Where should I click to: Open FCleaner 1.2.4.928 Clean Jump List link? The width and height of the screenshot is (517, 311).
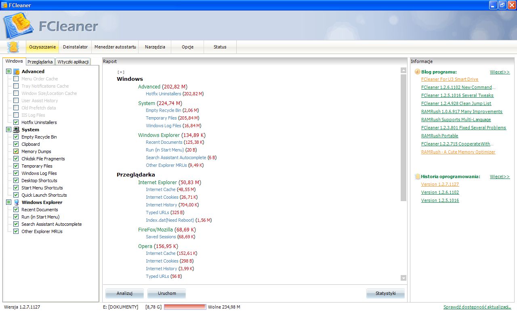point(456,103)
